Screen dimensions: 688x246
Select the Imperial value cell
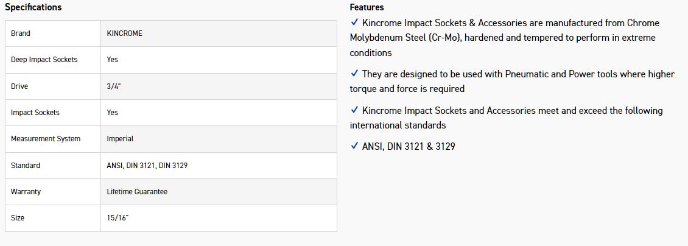[x=120, y=139]
